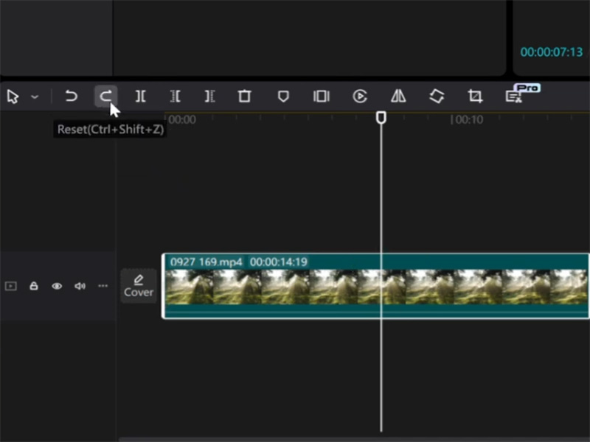The width and height of the screenshot is (590, 442).
Task: Select the Mirror tool
Action: tap(398, 97)
